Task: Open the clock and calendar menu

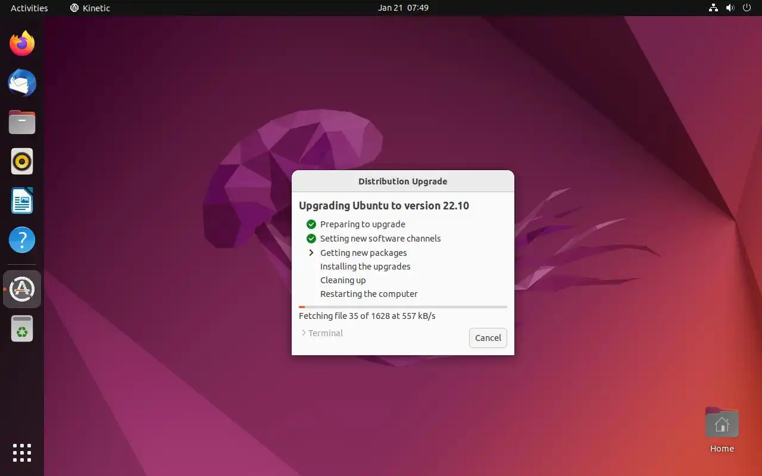Action: pos(403,8)
